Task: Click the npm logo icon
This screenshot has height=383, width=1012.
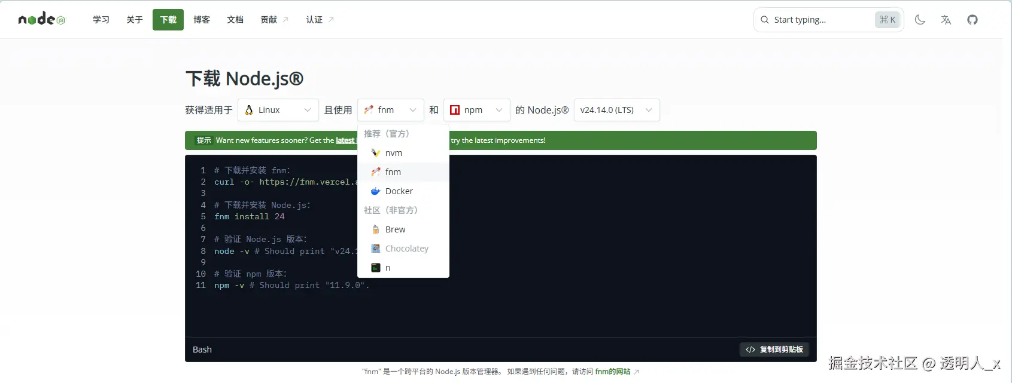Action: point(455,110)
